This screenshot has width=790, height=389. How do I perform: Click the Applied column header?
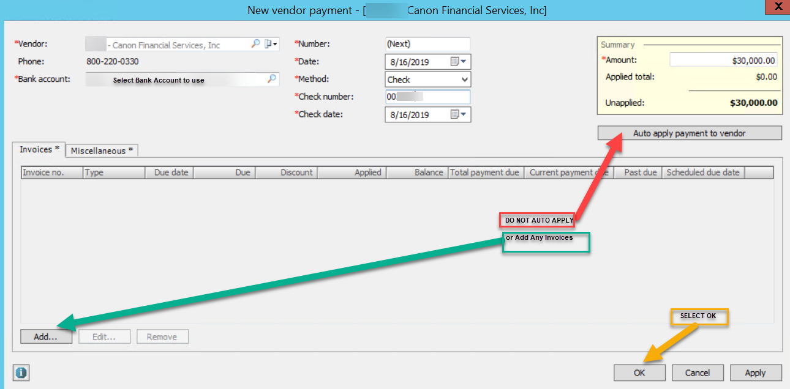coord(352,172)
